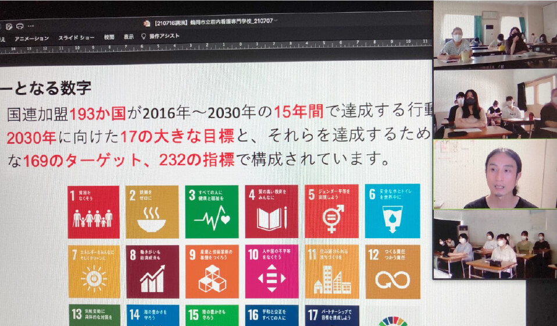The height and width of the screenshot is (326, 557).
Task: Select the SDG 7 sun energy icon
Action: pyautogui.click(x=94, y=272)
